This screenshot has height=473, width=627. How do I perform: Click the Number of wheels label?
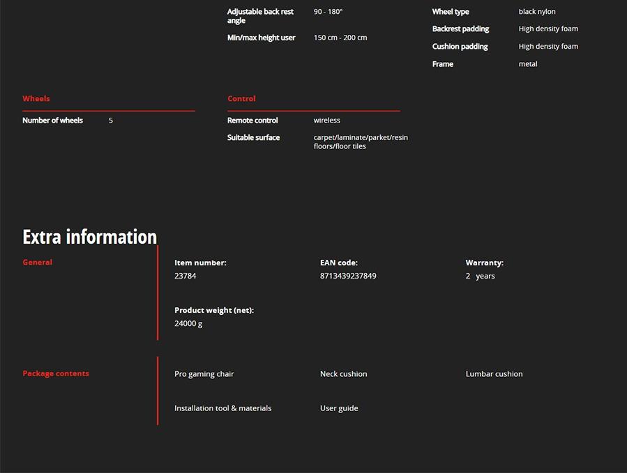pos(52,121)
